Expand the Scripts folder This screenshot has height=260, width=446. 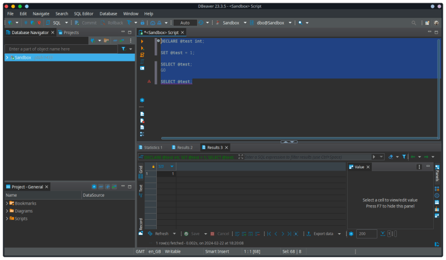(x=7, y=219)
